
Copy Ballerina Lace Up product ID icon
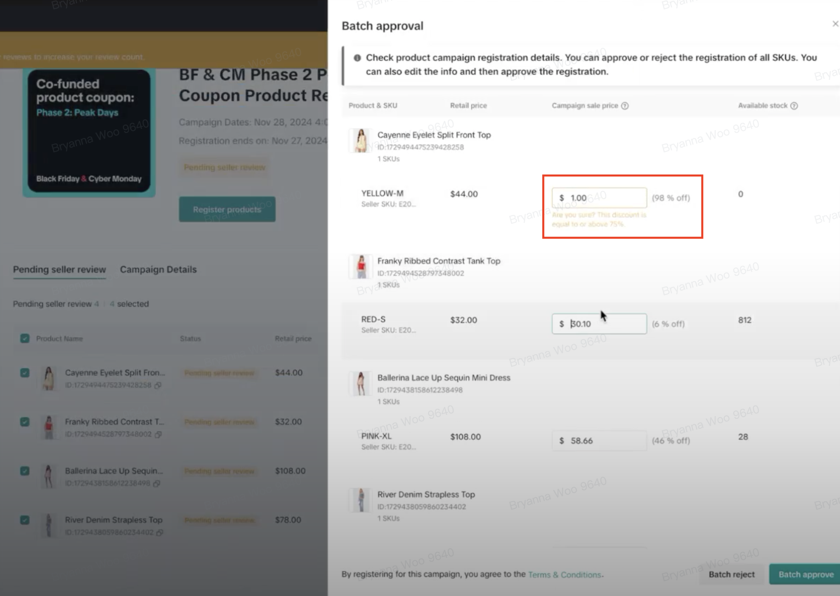(x=157, y=483)
